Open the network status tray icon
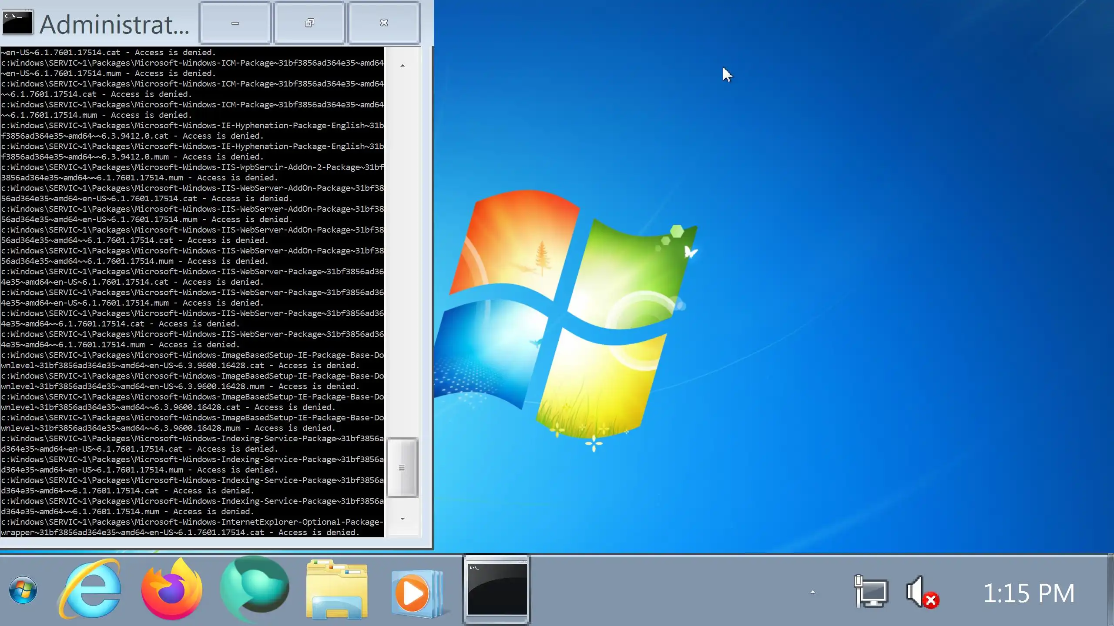This screenshot has width=1114, height=626. point(871,591)
